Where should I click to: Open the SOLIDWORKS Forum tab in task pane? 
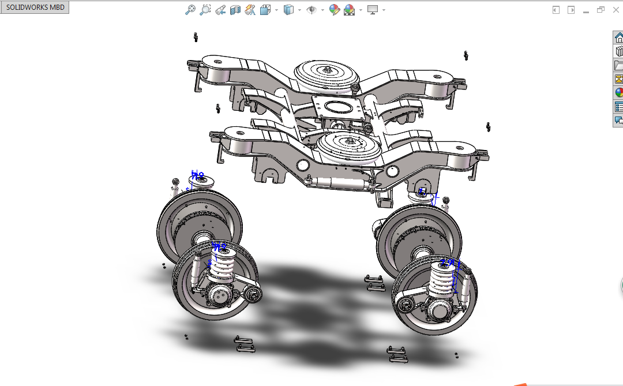pyautogui.click(x=618, y=119)
